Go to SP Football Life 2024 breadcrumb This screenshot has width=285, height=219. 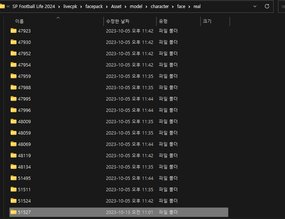pos(34,7)
